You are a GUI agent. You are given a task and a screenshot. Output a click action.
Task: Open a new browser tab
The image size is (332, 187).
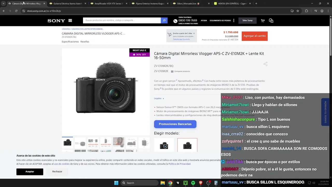pos(256,4)
